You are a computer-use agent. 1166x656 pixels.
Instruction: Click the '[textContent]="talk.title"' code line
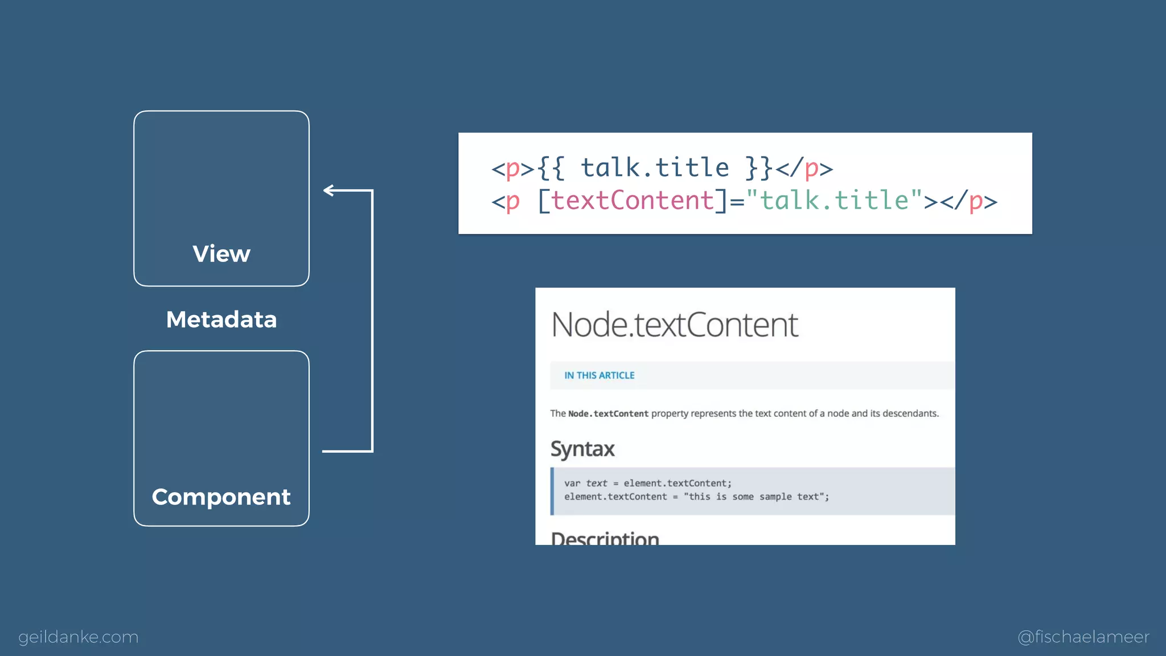point(744,201)
